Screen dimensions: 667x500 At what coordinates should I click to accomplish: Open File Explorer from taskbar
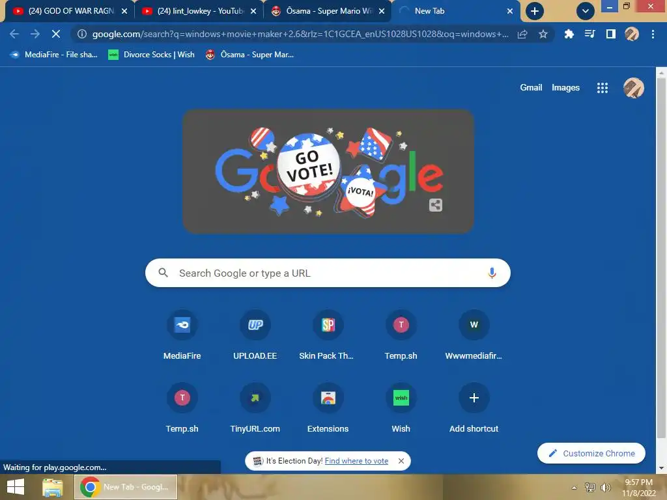[x=52, y=487]
